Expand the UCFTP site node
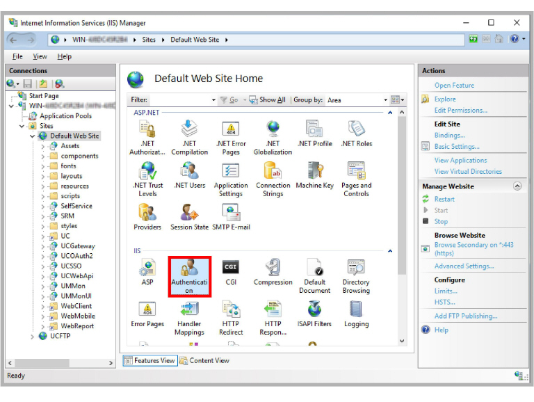 pyautogui.click(x=32, y=336)
